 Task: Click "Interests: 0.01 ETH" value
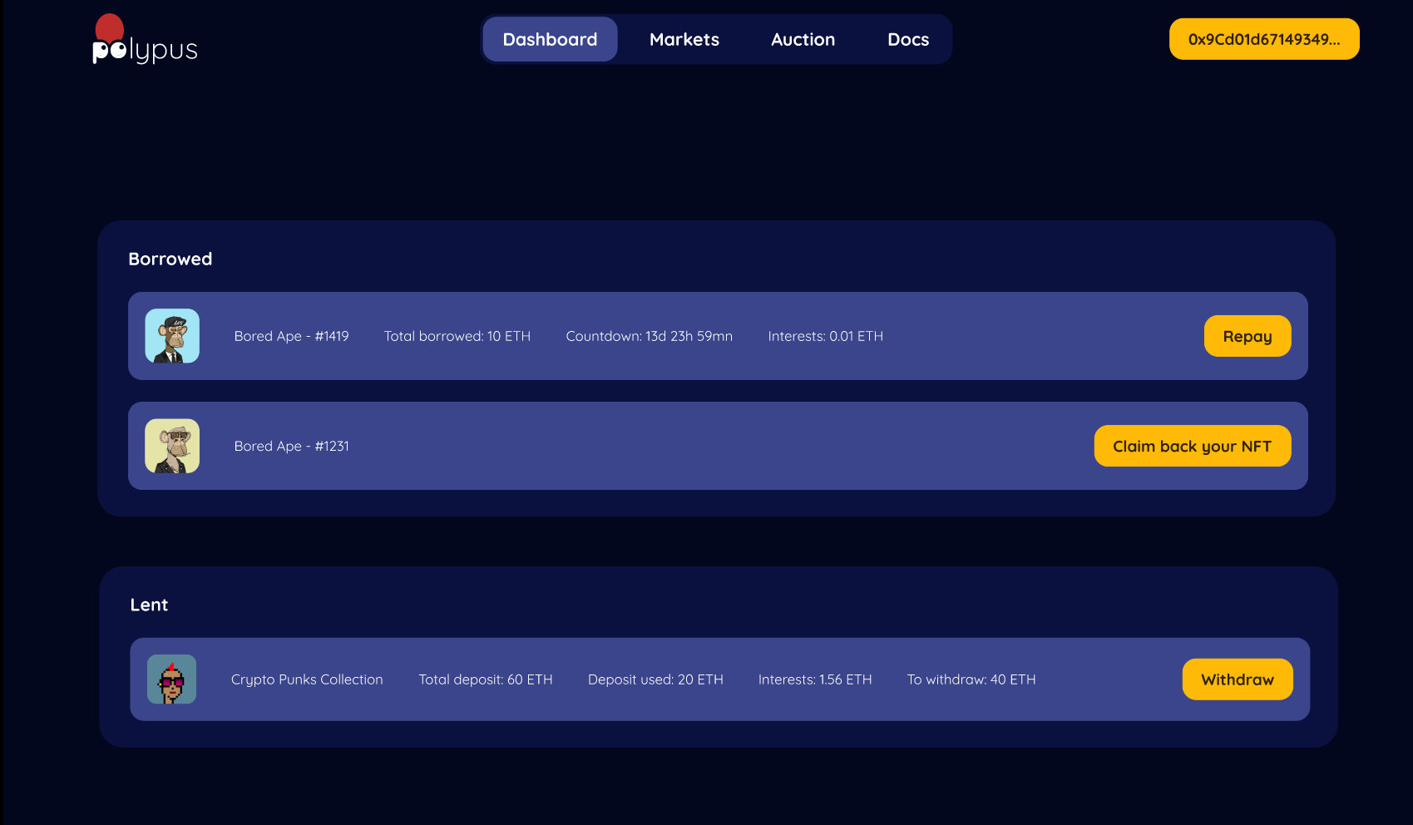(825, 336)
